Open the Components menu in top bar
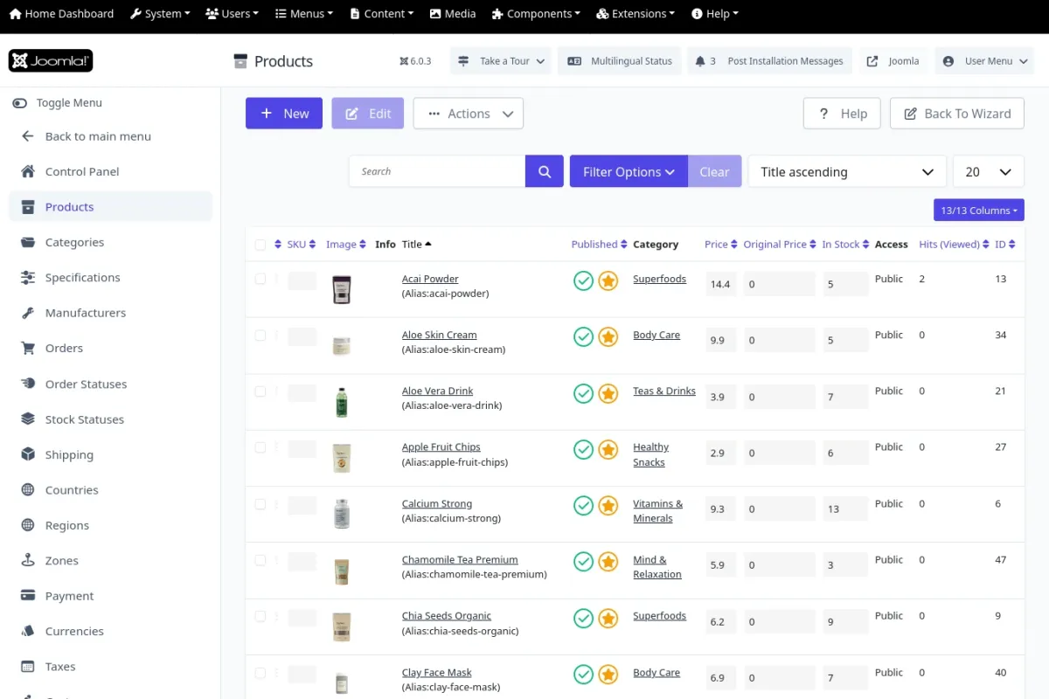The image size is (1049, 699). click(536, 14)
